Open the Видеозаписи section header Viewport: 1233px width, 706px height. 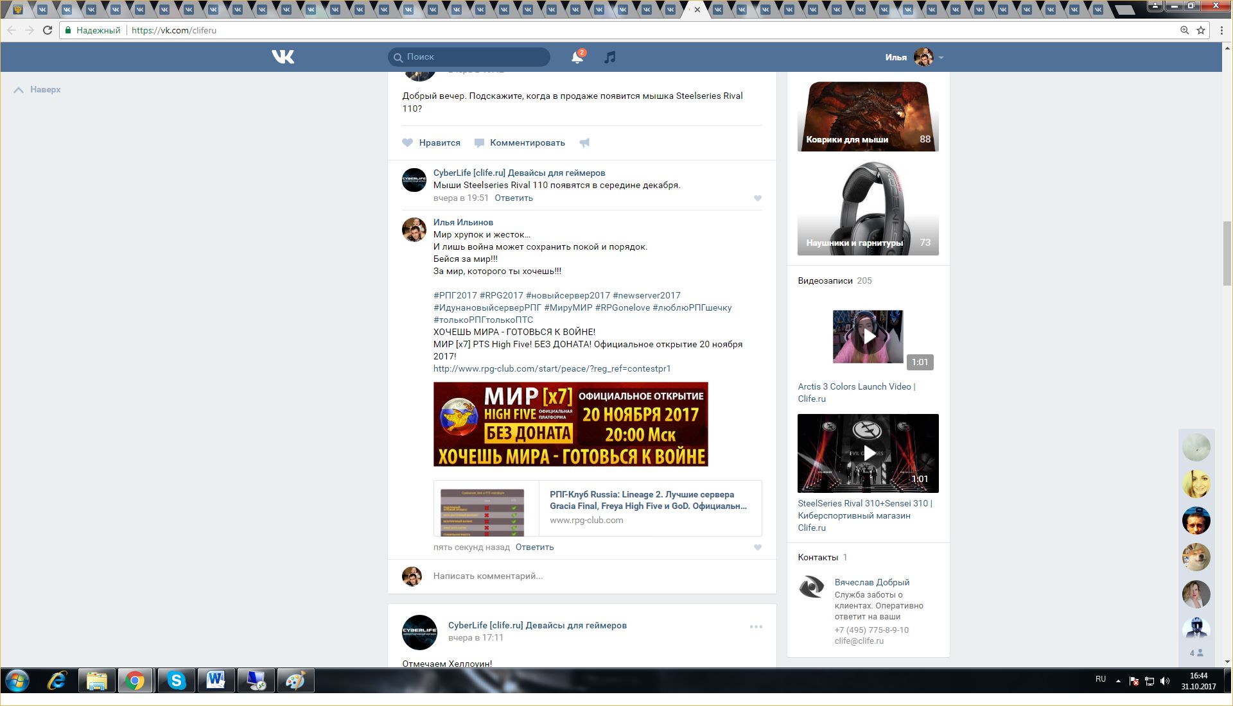(825, 280)
